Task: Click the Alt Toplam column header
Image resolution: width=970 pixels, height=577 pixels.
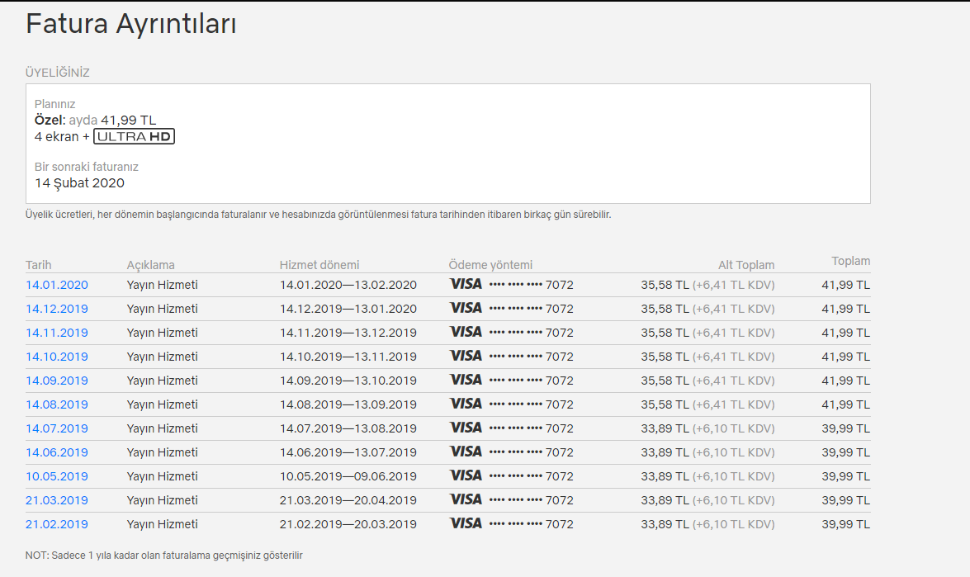Action: [746, 265]
